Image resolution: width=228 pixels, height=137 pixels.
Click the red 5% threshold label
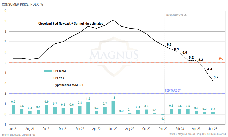pyautogui.click(x=221, y=59)
